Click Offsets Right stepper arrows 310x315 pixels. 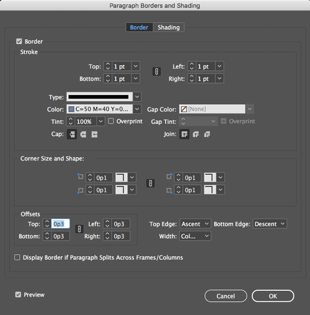(x=107, y=236)
